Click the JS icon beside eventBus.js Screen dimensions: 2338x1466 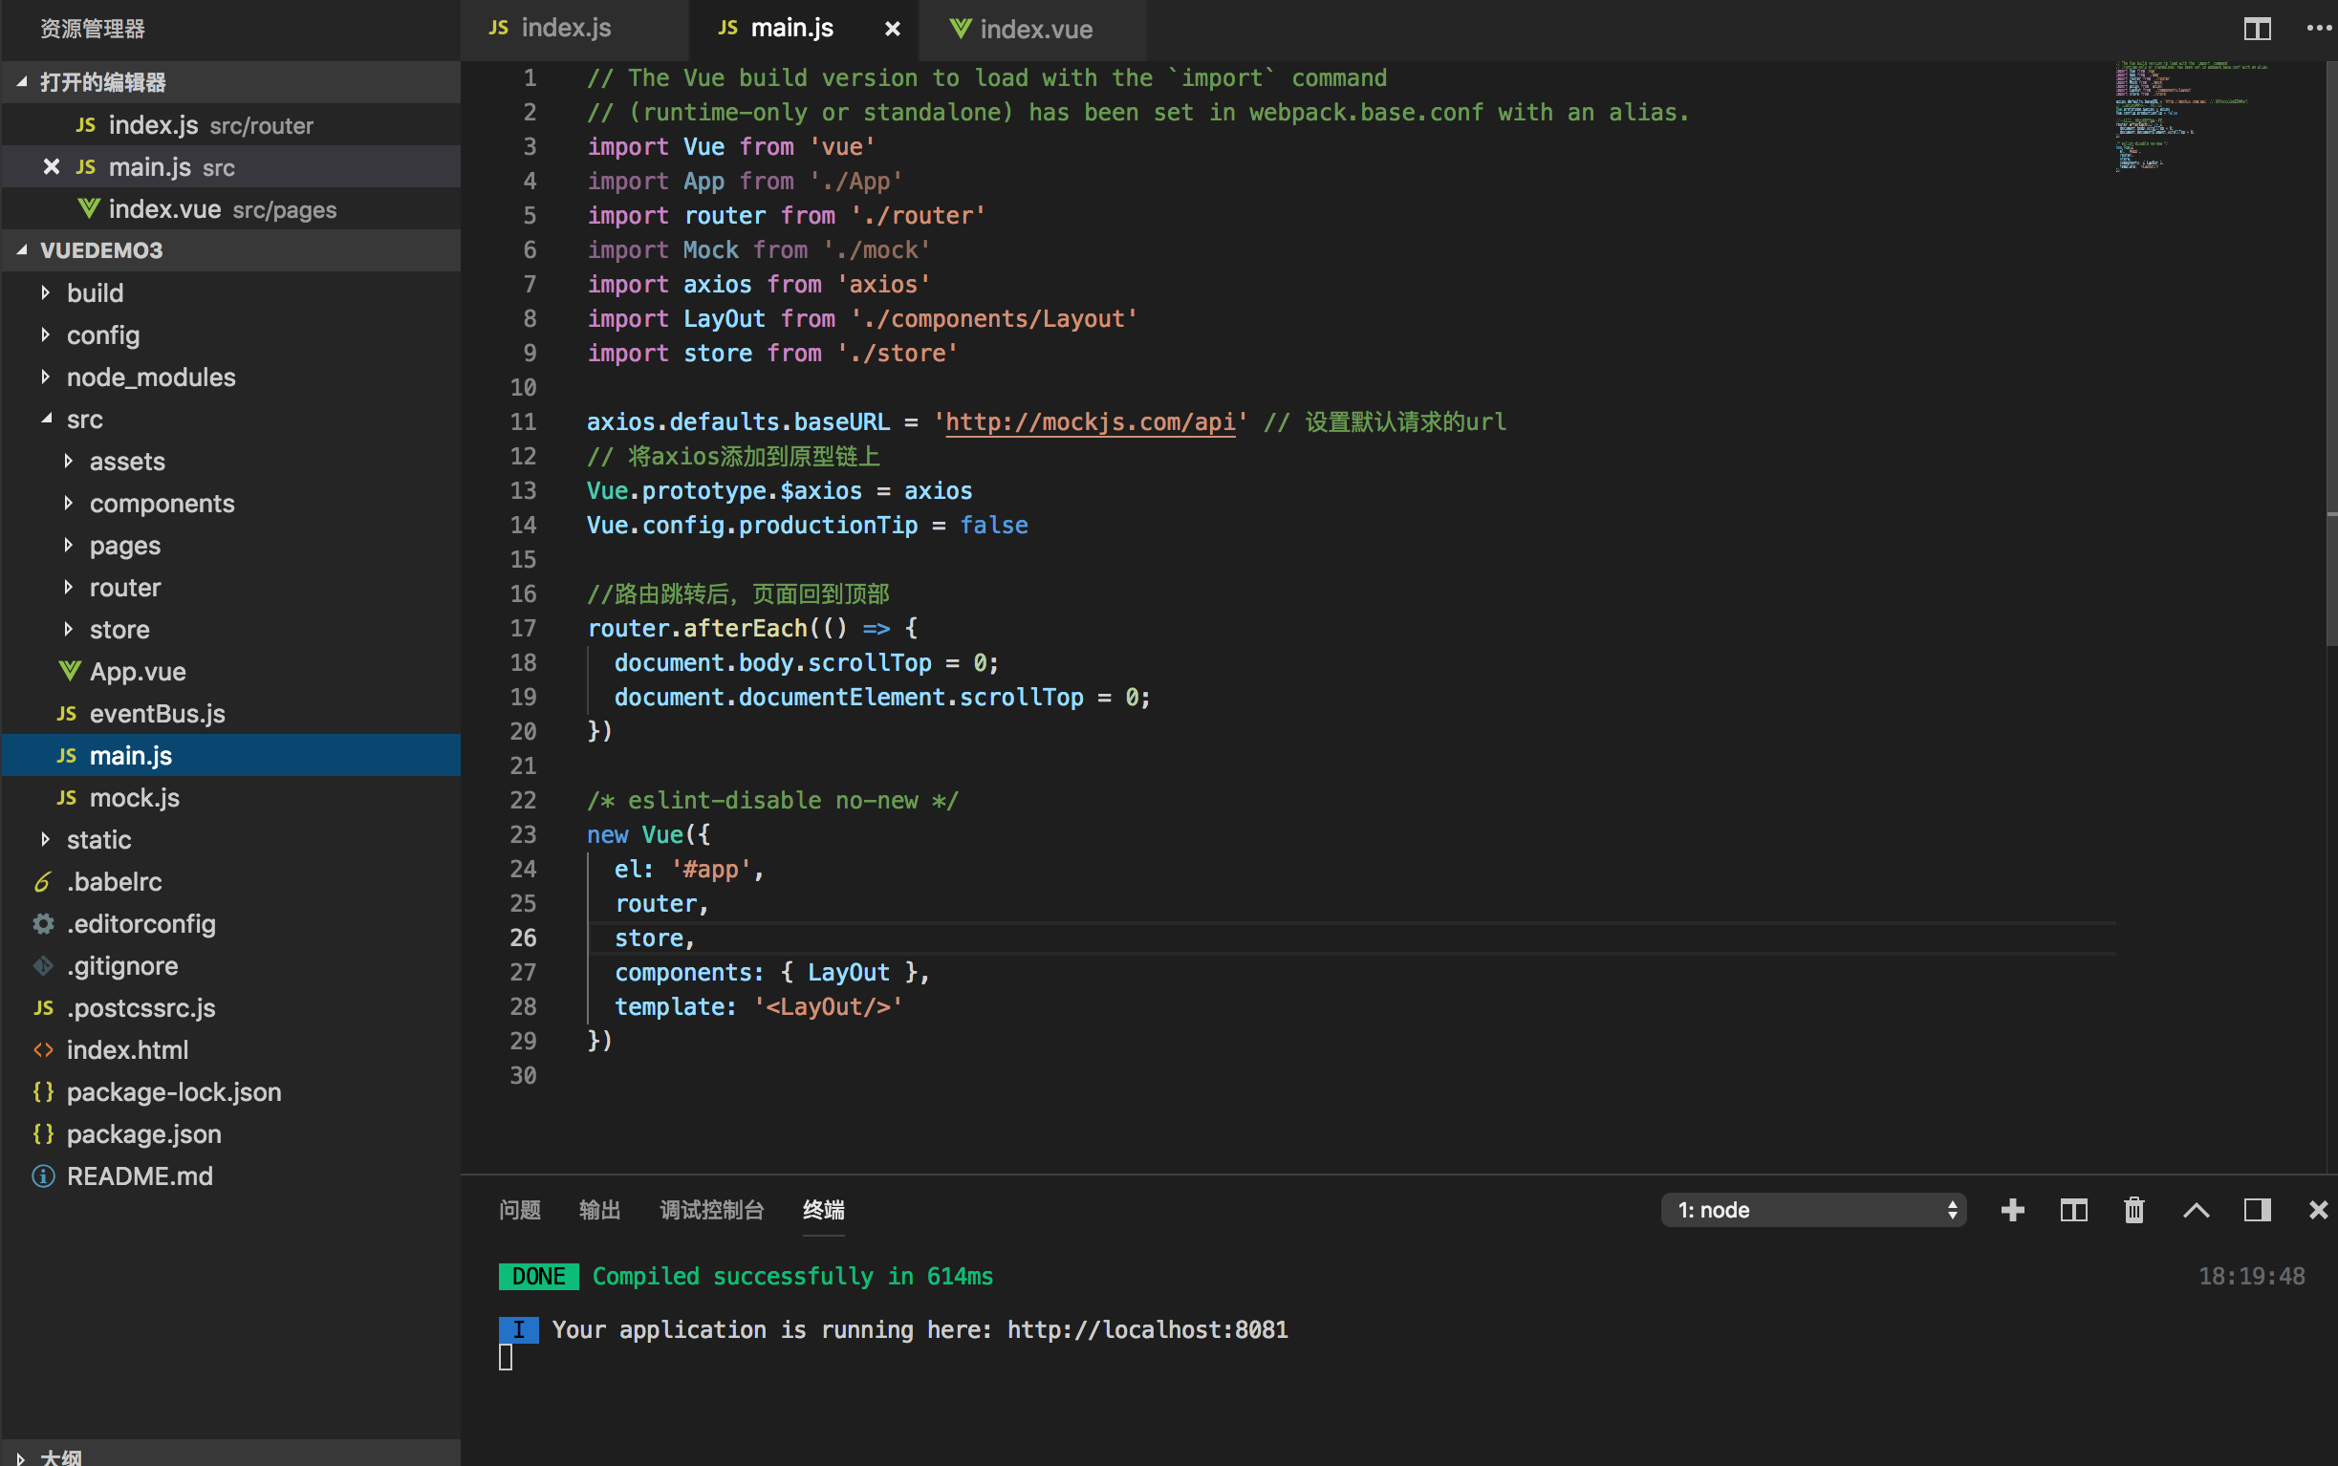pos(66,714)
